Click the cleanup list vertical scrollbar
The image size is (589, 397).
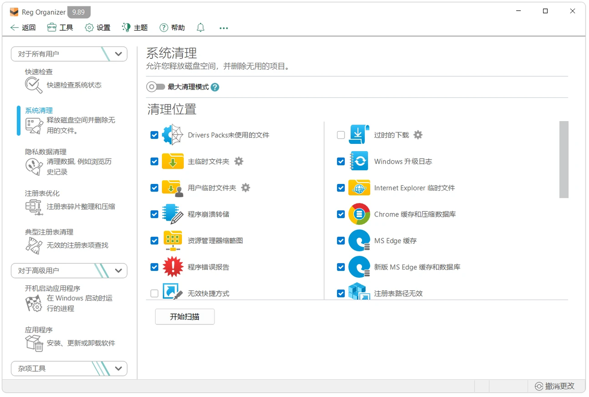point(563,159)
